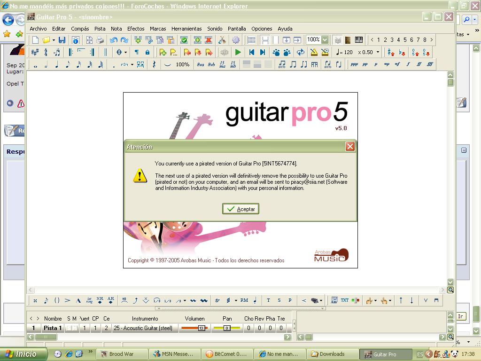Expand the tremolo picking dropdown arrow
This screenshot has height=361, width=481.
coord(236,300)
